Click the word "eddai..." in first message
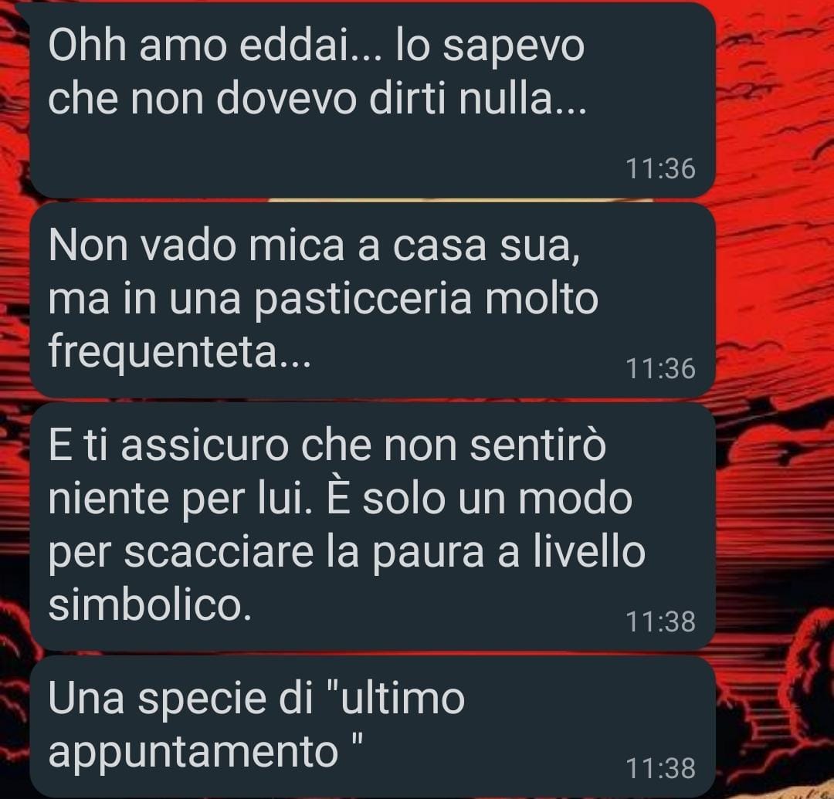Screen dimensions: 834x799 coord(310,46)
